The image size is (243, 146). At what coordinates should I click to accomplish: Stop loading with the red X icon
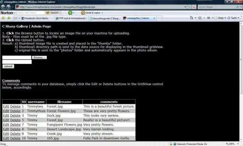click(194, 7)
